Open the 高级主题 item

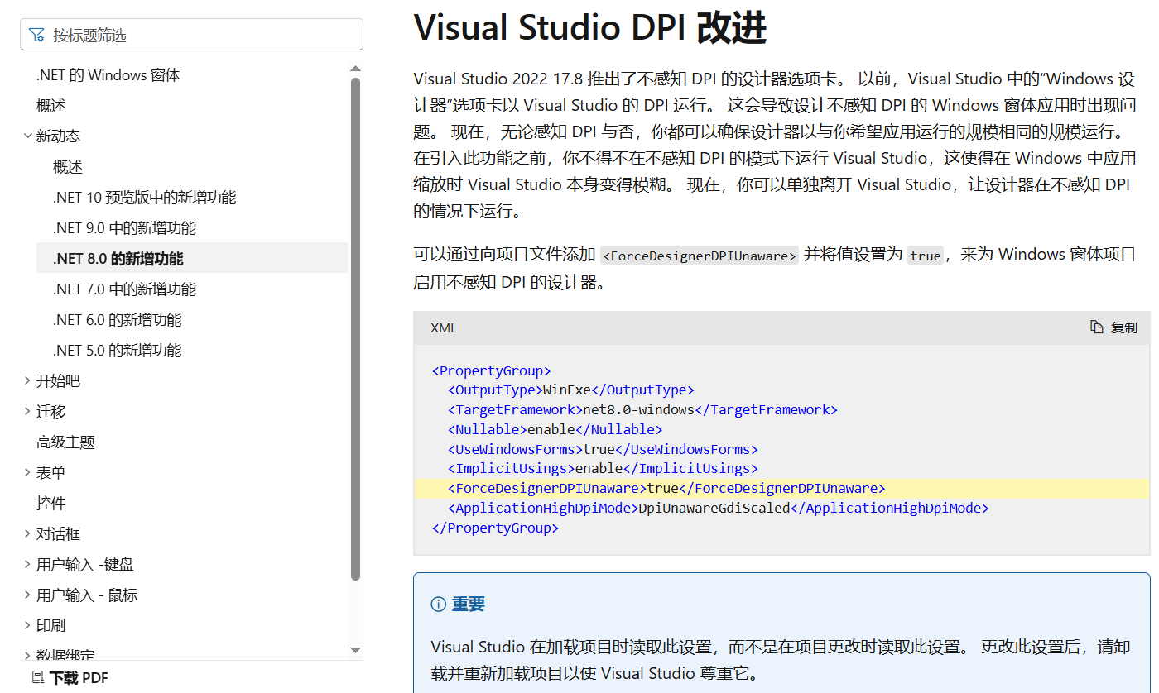(x=65, y=442)
